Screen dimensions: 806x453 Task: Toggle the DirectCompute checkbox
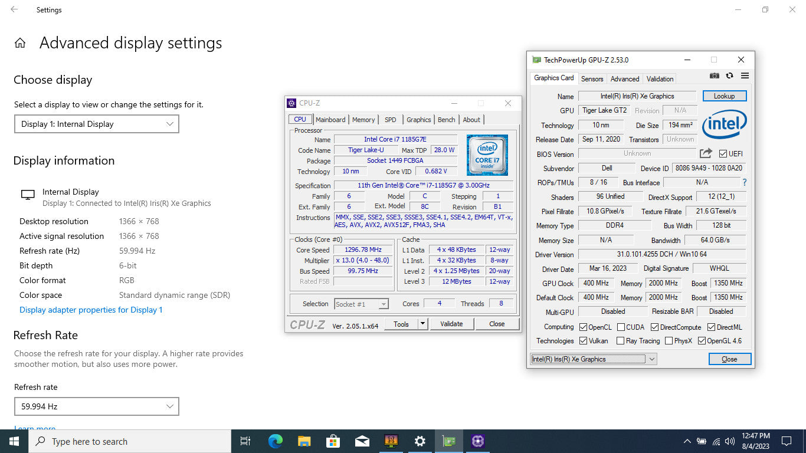[x=654, y=327]
